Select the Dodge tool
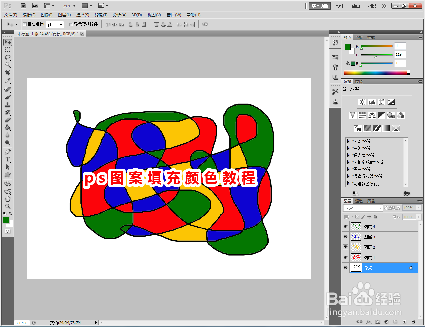Screen dimensions: 425x327 click(8, 143)
